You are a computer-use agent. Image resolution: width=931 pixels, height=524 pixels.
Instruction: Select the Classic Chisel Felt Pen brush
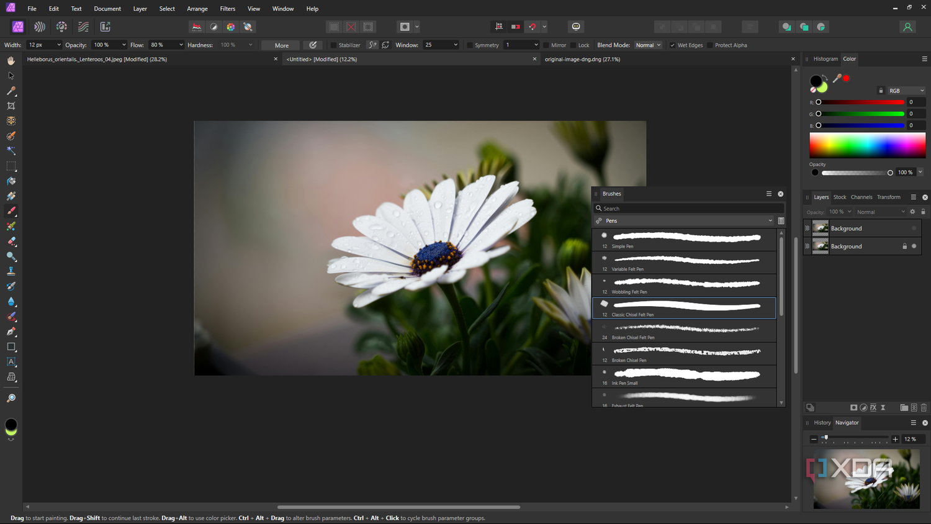pos(685,307)
